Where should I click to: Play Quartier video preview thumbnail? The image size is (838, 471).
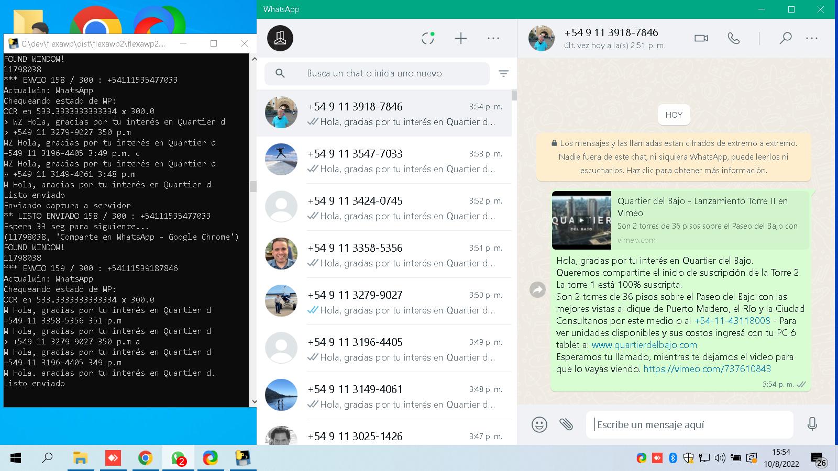click(581, 220)
